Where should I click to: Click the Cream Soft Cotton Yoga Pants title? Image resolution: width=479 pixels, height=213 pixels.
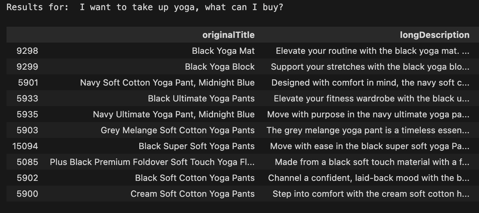[192, 194]
